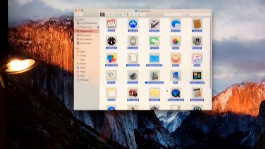Select the Herinneringen reminders icon
Viewport: 265px width, 149px height.
(133, 58)
